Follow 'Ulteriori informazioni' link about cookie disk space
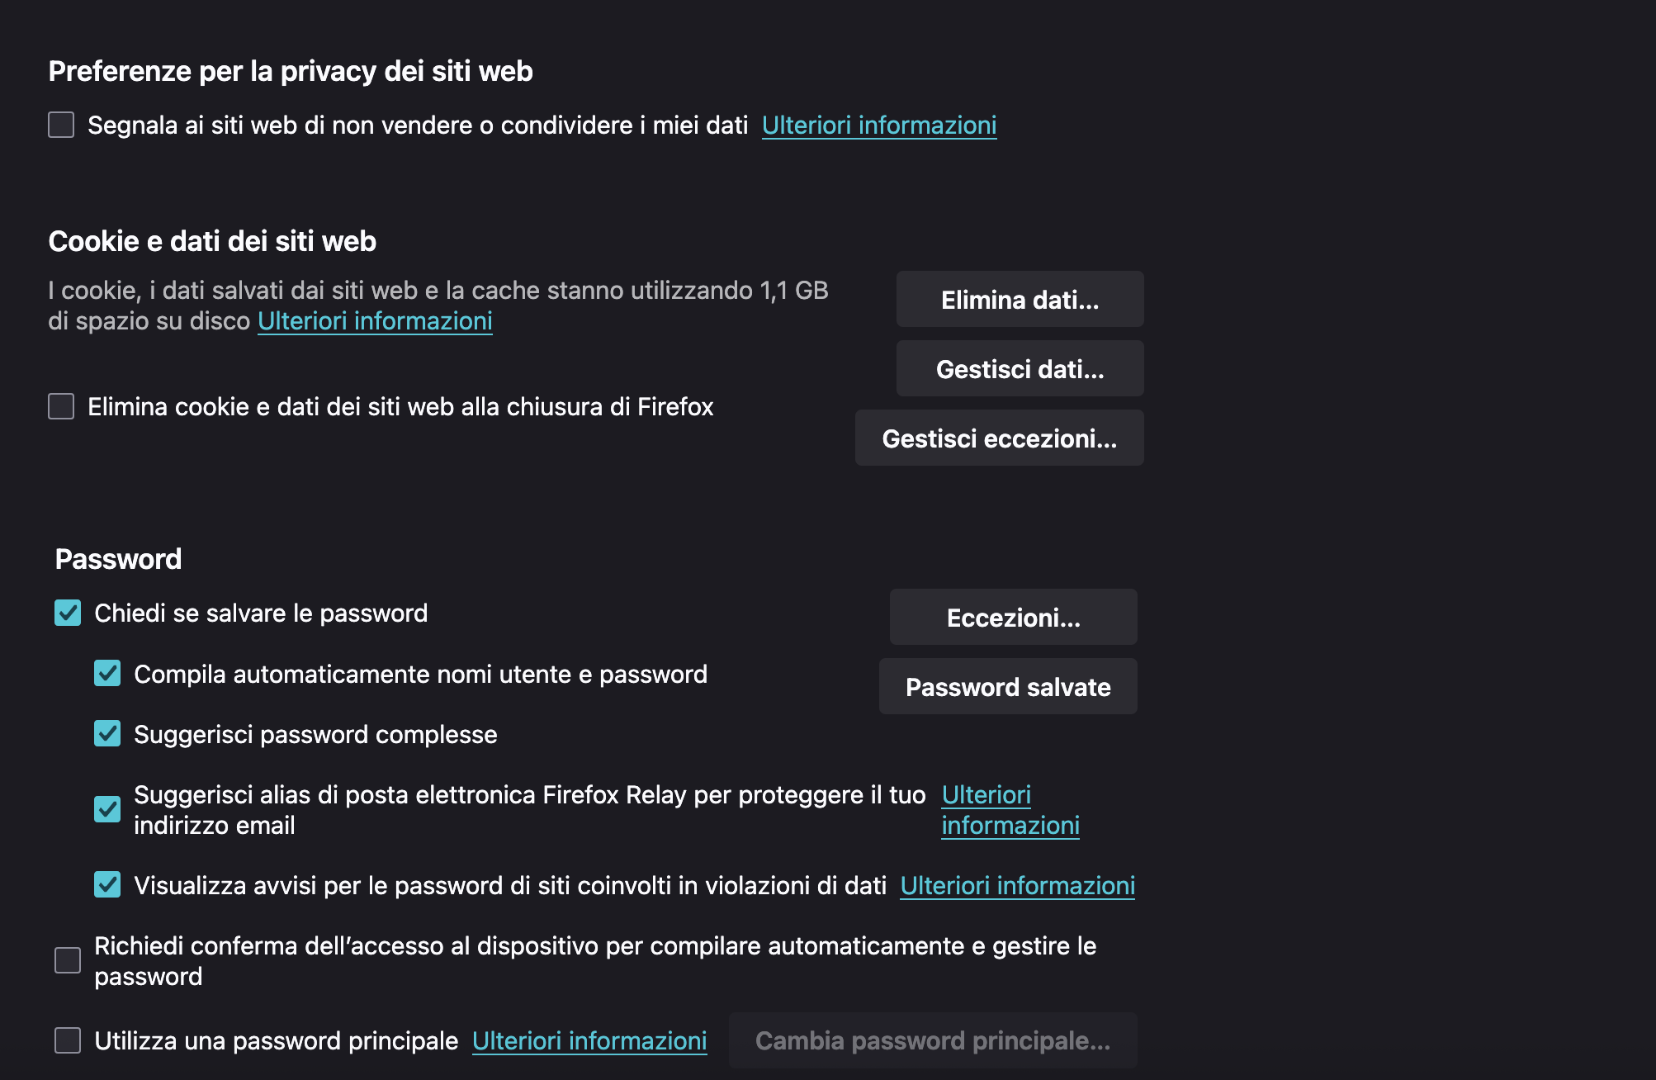The image size is (1656, 1080). 375,321
